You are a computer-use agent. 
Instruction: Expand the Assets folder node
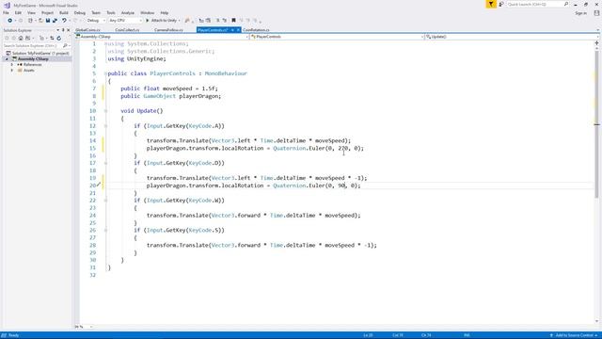12,71
